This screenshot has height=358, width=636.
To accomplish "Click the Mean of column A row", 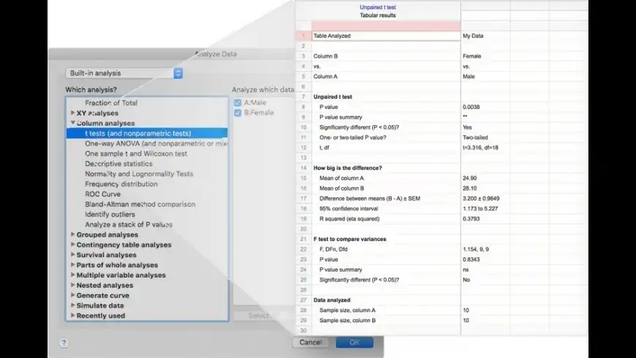I will point(386,178).
